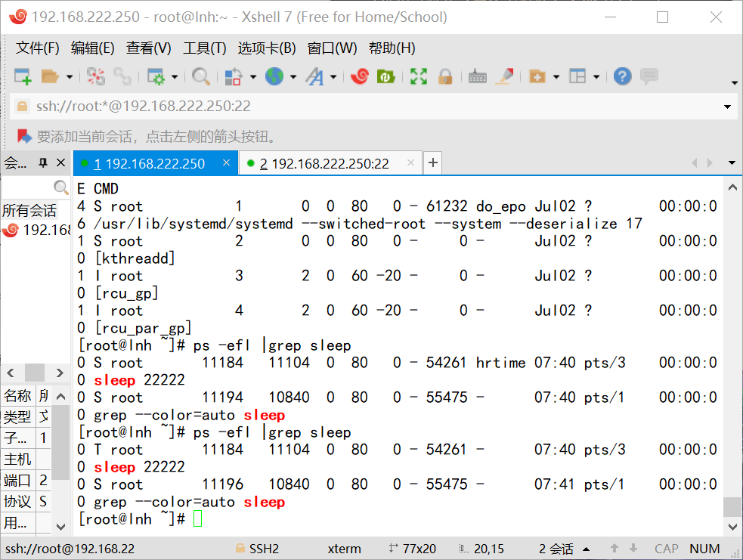Open the 查看(V) menu
This screenshot has height=560, width=743.
[149, 48]
